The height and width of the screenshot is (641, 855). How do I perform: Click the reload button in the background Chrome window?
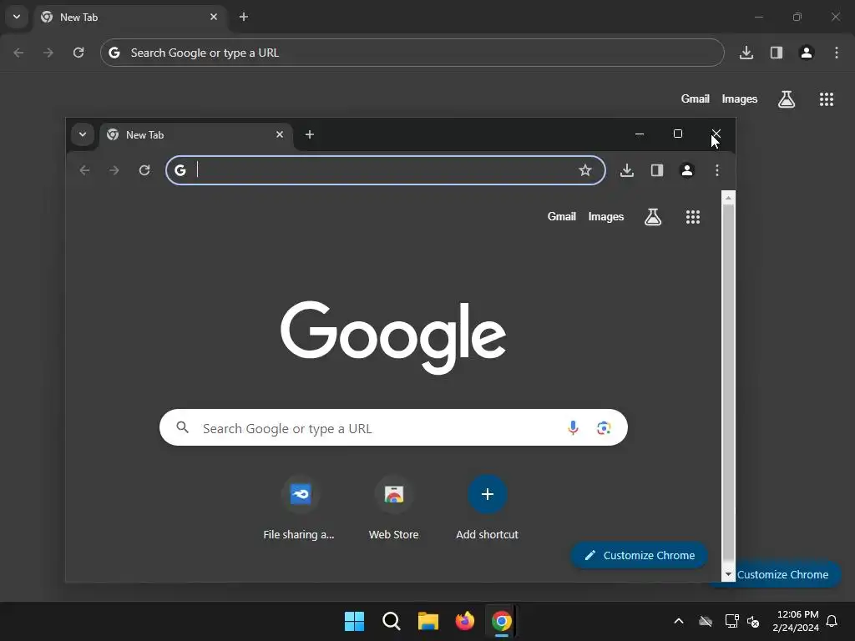78,53
